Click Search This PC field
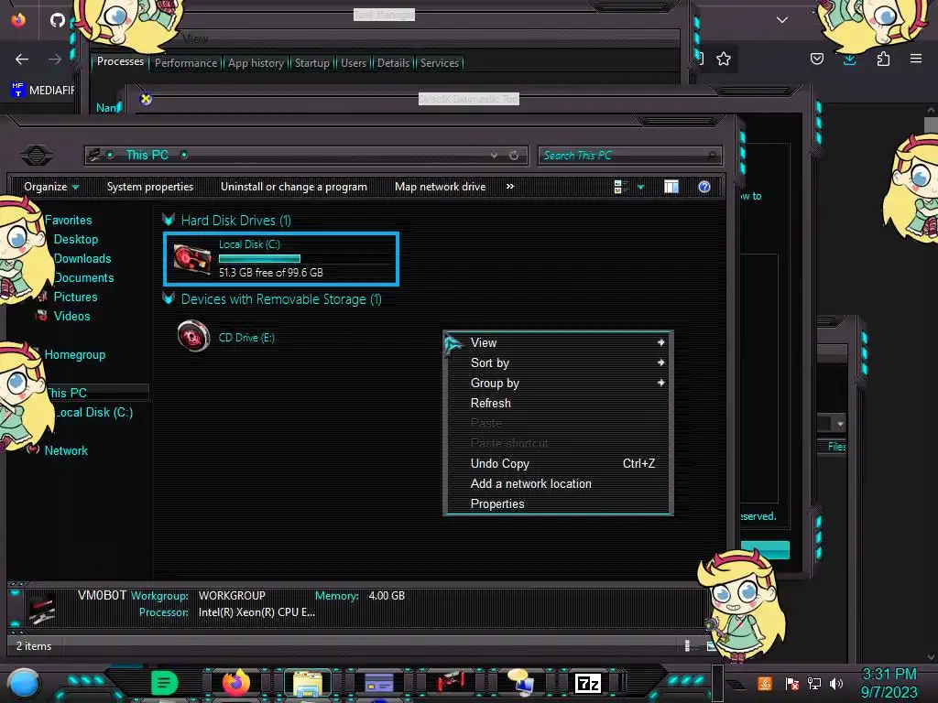This screenshot has width=938, height=703. 629,156
